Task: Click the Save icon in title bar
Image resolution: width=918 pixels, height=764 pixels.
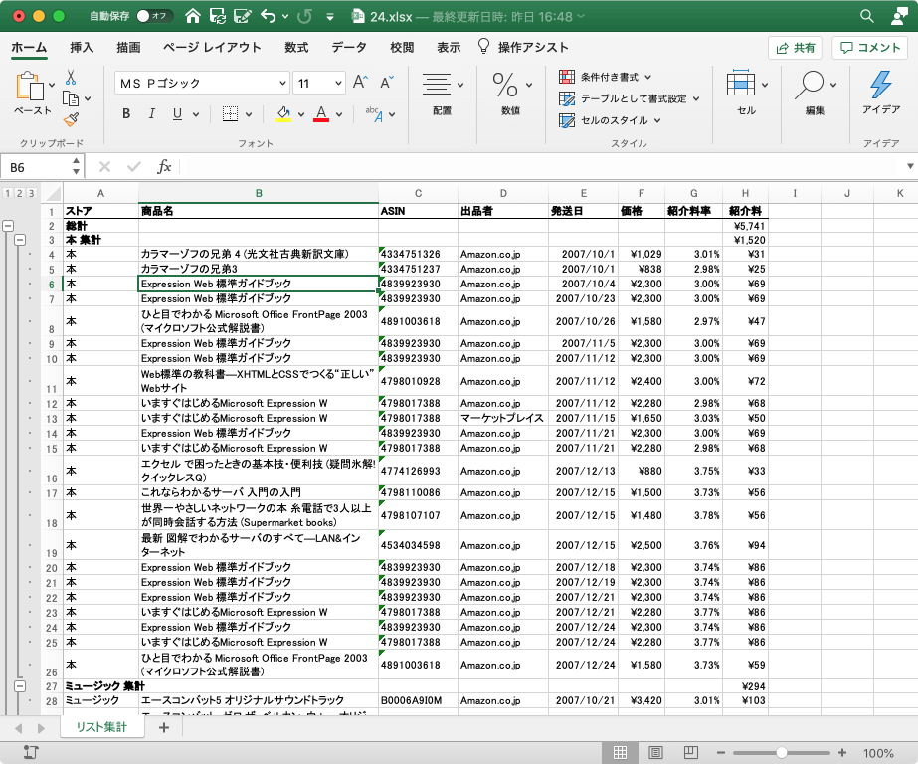Action: [217, 16]
